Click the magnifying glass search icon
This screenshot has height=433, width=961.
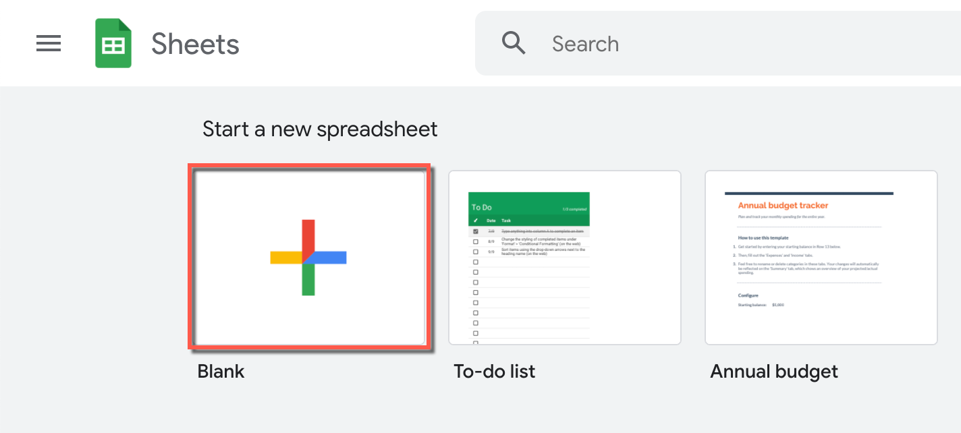514,43
